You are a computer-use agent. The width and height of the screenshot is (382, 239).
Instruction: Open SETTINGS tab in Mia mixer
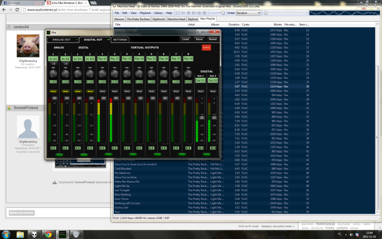[120, 40]
